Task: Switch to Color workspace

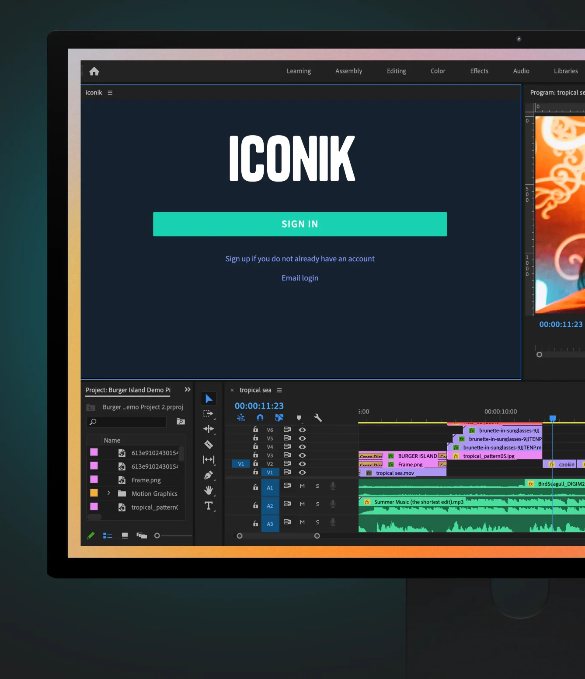Action: (438, 71)
